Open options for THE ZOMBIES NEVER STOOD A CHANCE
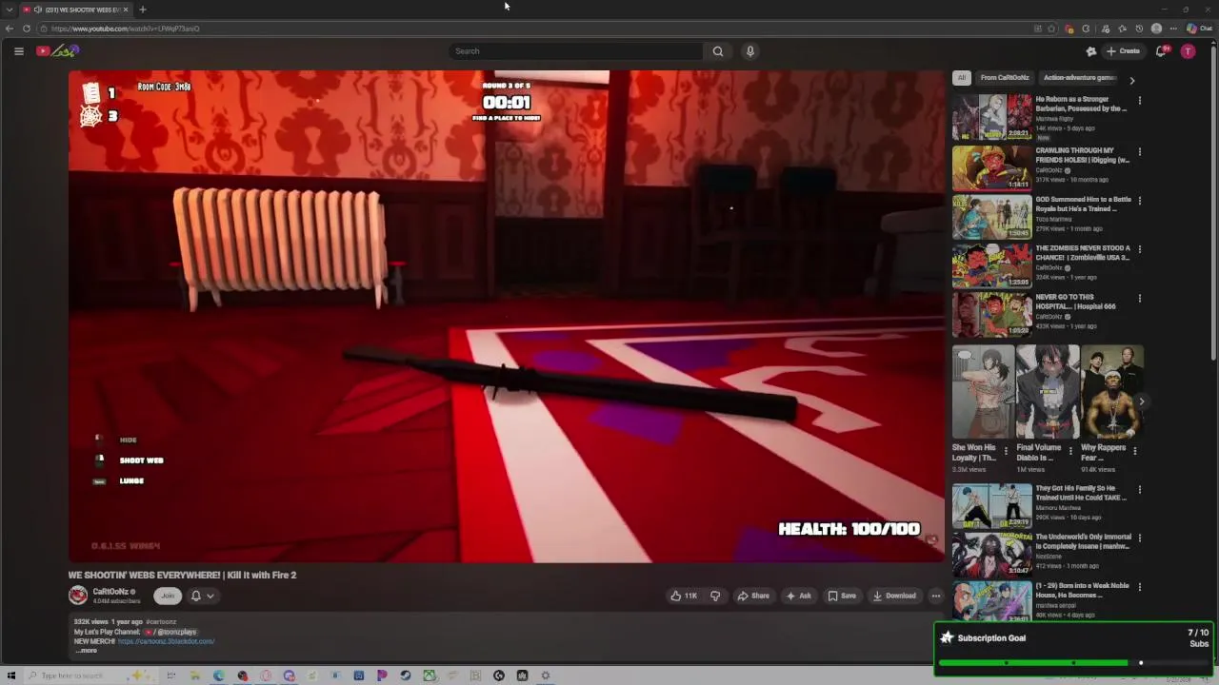This screenshot has height=685, width=1219. pyautogui.click(x=1139, y=249)
